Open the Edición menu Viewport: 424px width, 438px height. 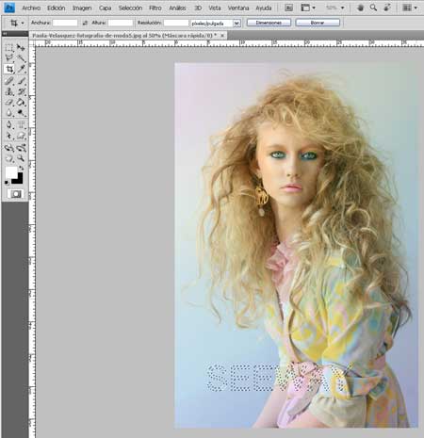click(x=56, y=8)
